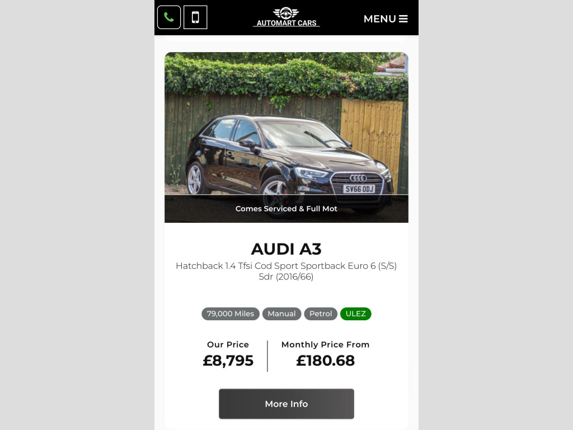Screen dimensions: 573x430
Task: Click the Monthly Price From label
Action: tap(325, 344)
